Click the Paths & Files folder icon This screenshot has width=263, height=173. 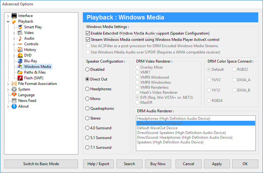tap(20, 72)
